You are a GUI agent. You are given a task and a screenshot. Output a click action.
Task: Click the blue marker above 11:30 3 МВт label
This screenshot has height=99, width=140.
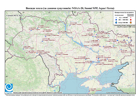coord(121,49)
